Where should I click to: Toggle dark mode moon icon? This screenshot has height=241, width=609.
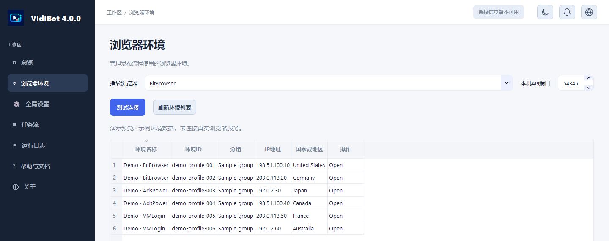coord(545,12)
